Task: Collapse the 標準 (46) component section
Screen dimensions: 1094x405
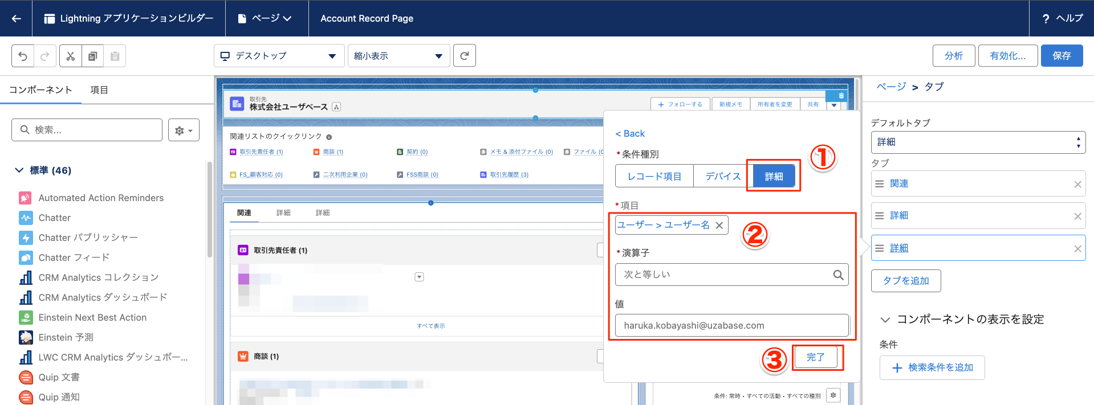Action: tap(19, 170)
